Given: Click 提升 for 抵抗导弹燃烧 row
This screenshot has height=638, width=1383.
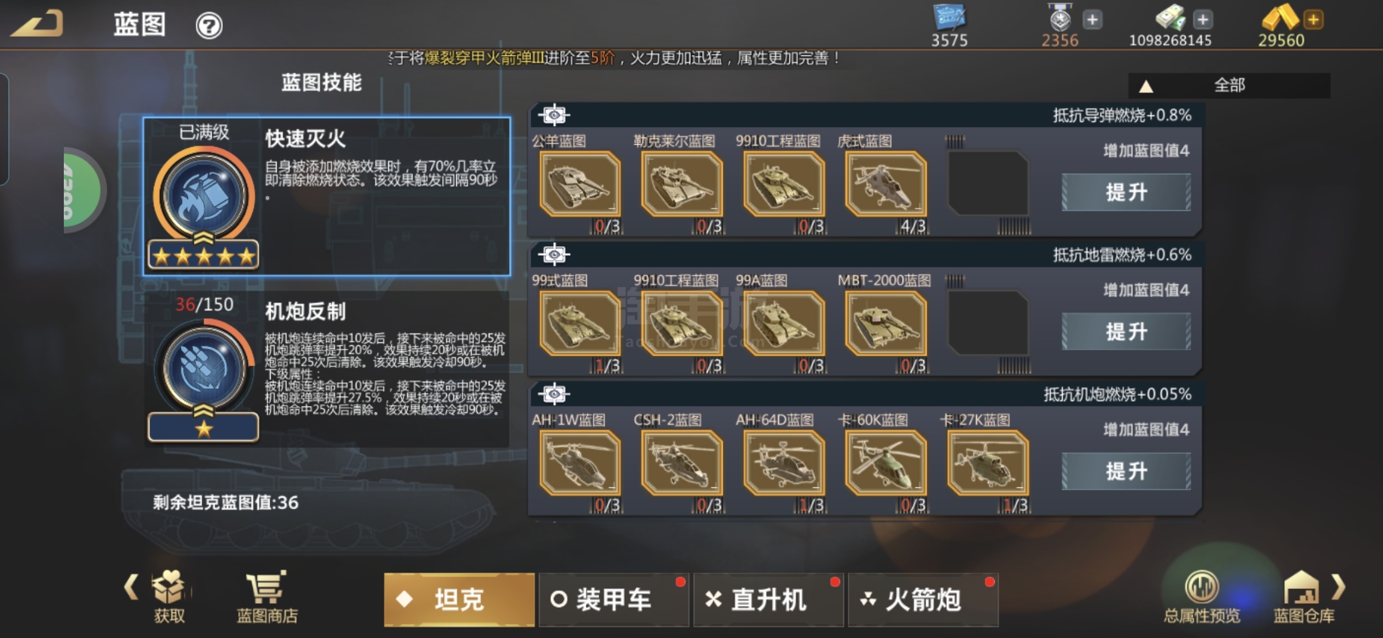Looking at the screenshot, I should pyautogui.click(x=1126, y=193).
